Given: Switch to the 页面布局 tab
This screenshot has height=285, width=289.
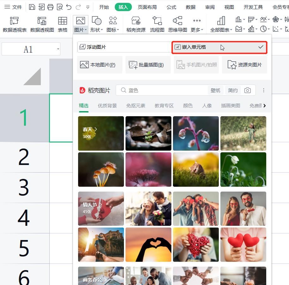Looking at the screenshot, I should pos(147,7).
